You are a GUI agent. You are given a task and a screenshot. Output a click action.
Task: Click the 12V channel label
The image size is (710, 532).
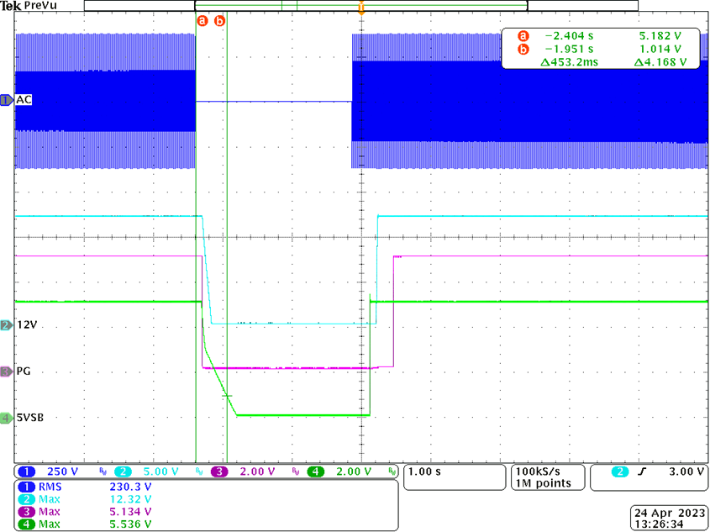pos(26,324)
